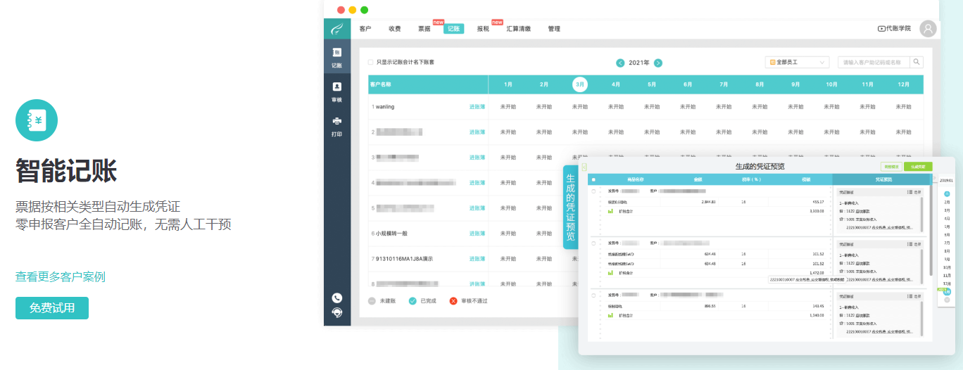Click the phone contact icon in sidebar
Viewport: 963px width, 370px height.
tap(337, 298)
